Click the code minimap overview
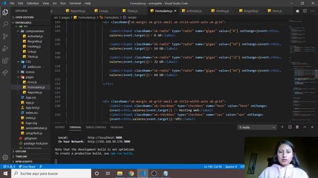 click(x=302, y=71)
